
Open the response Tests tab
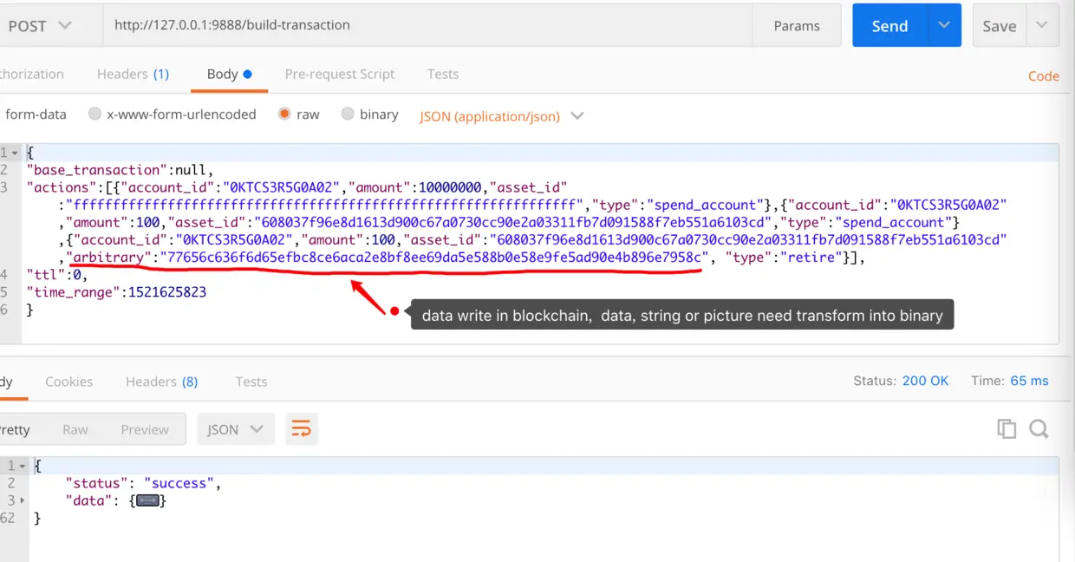click(251, 382)
